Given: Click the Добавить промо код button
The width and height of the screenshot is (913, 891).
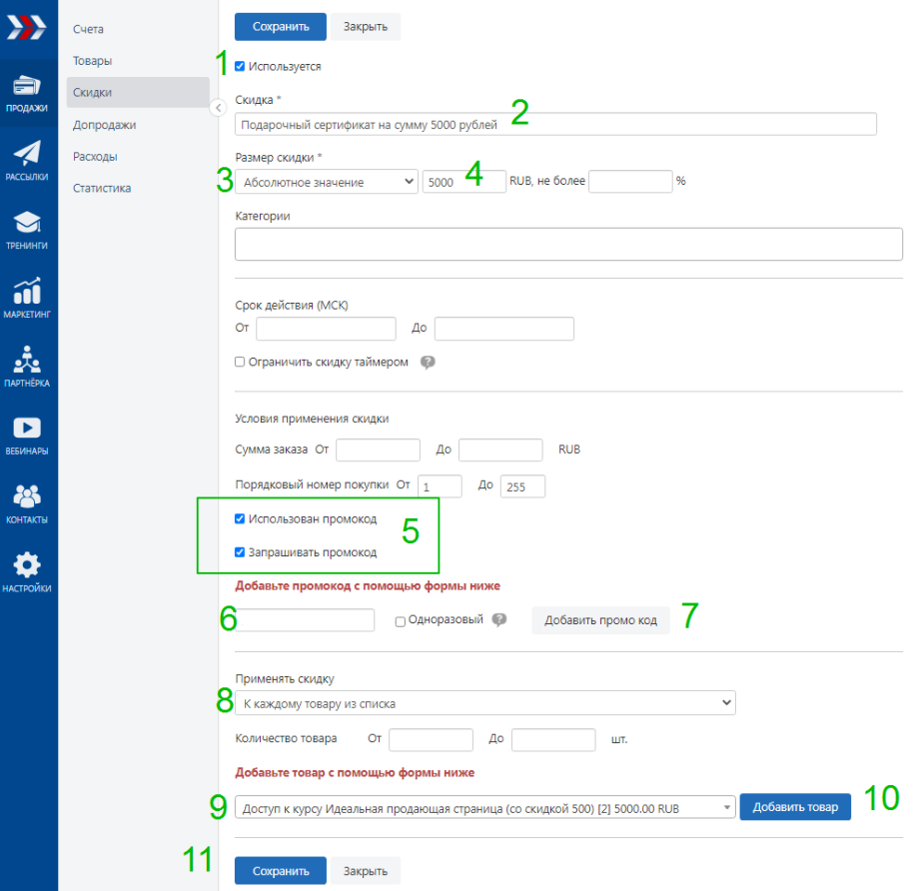Looking at the screenshot, I should pyautogui.click(x=600, y=620).
